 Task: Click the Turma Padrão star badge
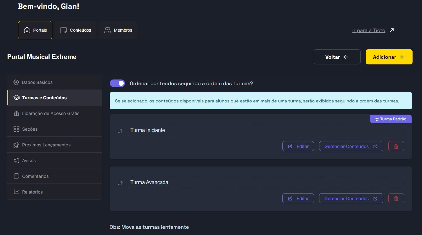click(x=391, y=119)
